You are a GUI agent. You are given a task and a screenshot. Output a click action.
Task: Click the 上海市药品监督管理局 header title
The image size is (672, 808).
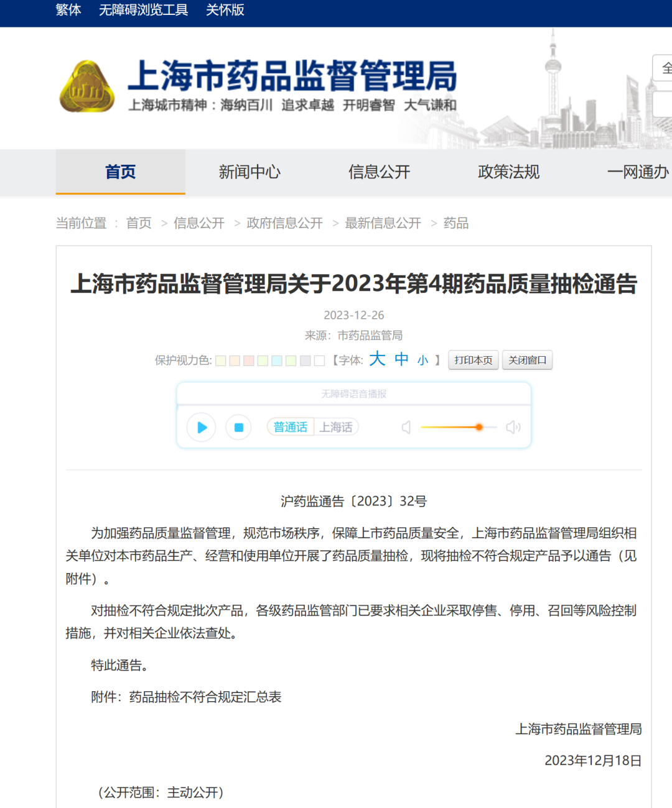pos(292,76)
